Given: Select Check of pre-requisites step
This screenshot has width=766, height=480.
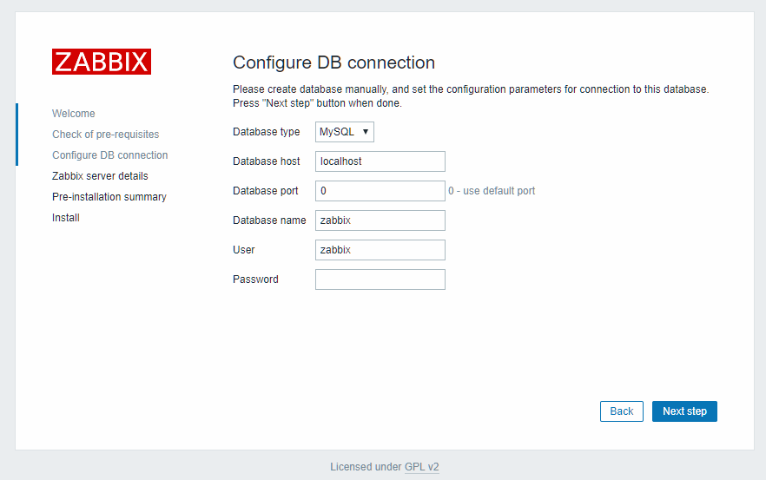Looking at the screenshot, I should coord(106,135).
